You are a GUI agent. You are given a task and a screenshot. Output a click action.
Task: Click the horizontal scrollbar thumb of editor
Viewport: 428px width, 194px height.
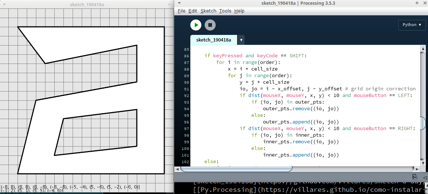[237, 169]
